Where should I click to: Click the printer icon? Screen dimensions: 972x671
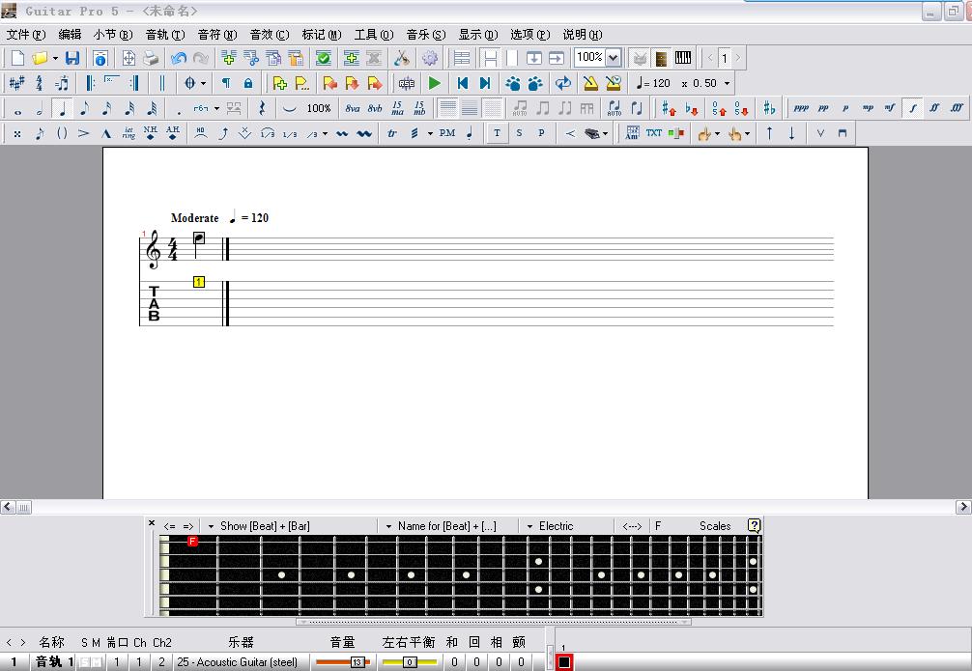tap(151, 58)
